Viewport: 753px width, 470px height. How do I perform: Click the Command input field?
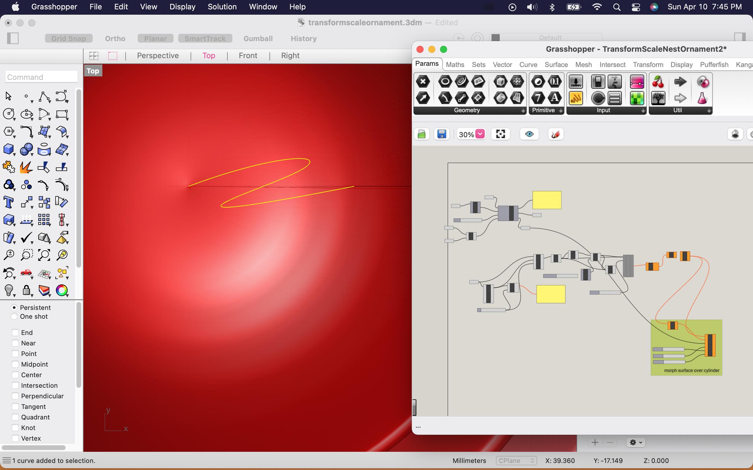coord(41,77)
